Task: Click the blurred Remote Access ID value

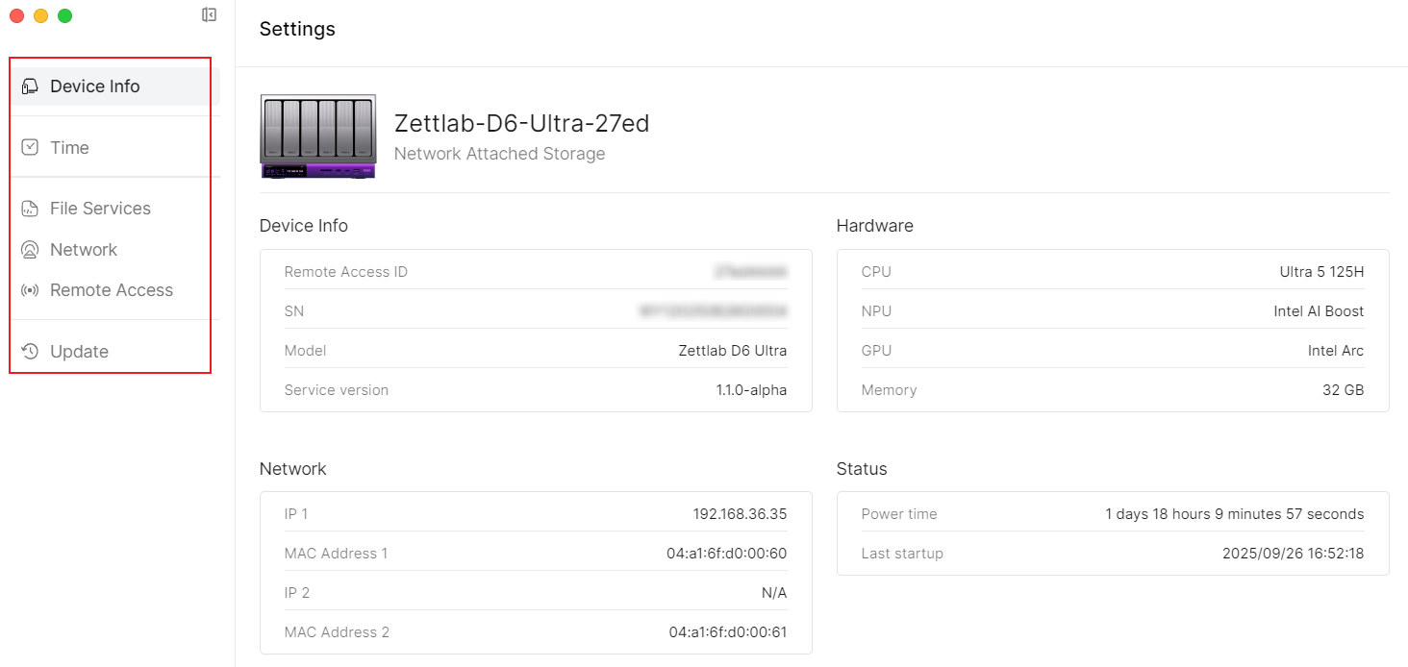Action: click(750, 272)
